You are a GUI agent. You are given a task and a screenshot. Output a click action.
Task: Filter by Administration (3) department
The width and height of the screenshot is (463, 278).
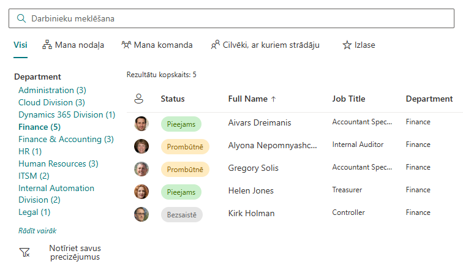pyautogui.click(x=52, y=90)
